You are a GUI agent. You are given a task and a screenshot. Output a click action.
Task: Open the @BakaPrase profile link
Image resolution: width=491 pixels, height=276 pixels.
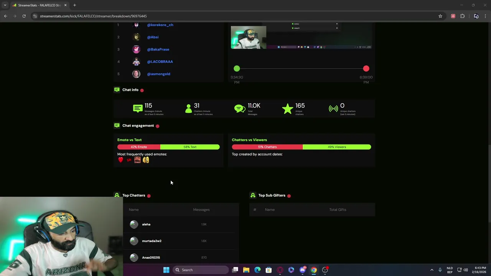click(158, 49)
